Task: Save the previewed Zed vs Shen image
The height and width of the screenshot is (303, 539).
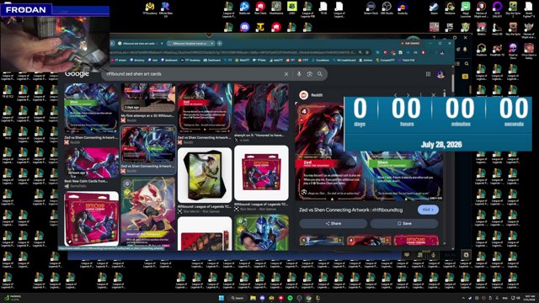Action: coord(404,223)
